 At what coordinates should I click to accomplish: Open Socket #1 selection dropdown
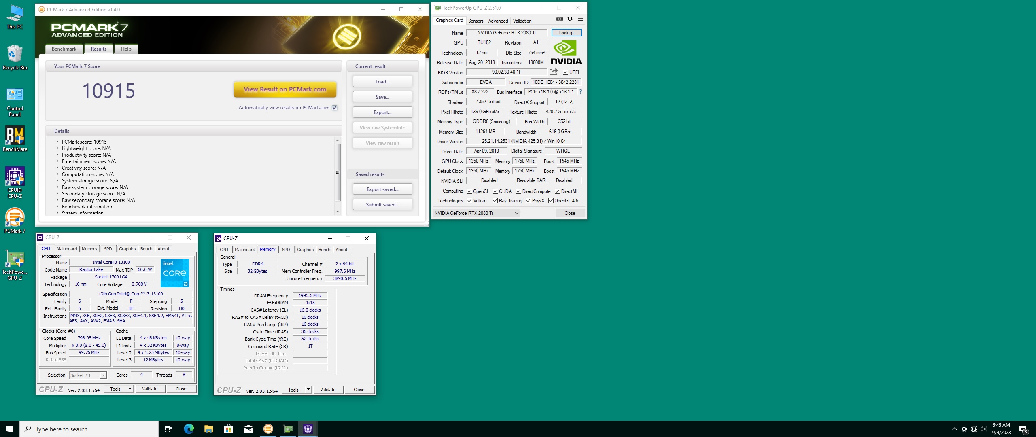88,375
